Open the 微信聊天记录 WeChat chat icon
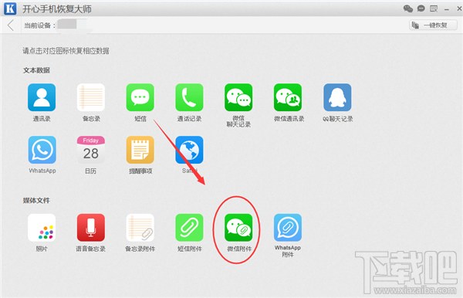The width and height of the screenshot is (463, 298). click(238, 97)
